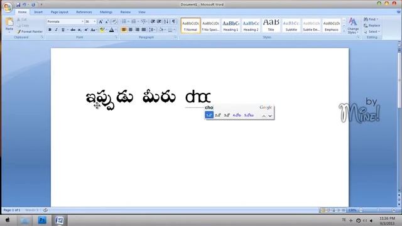
Task: Click the Increase Indent icon
Action: coord(159,21)
